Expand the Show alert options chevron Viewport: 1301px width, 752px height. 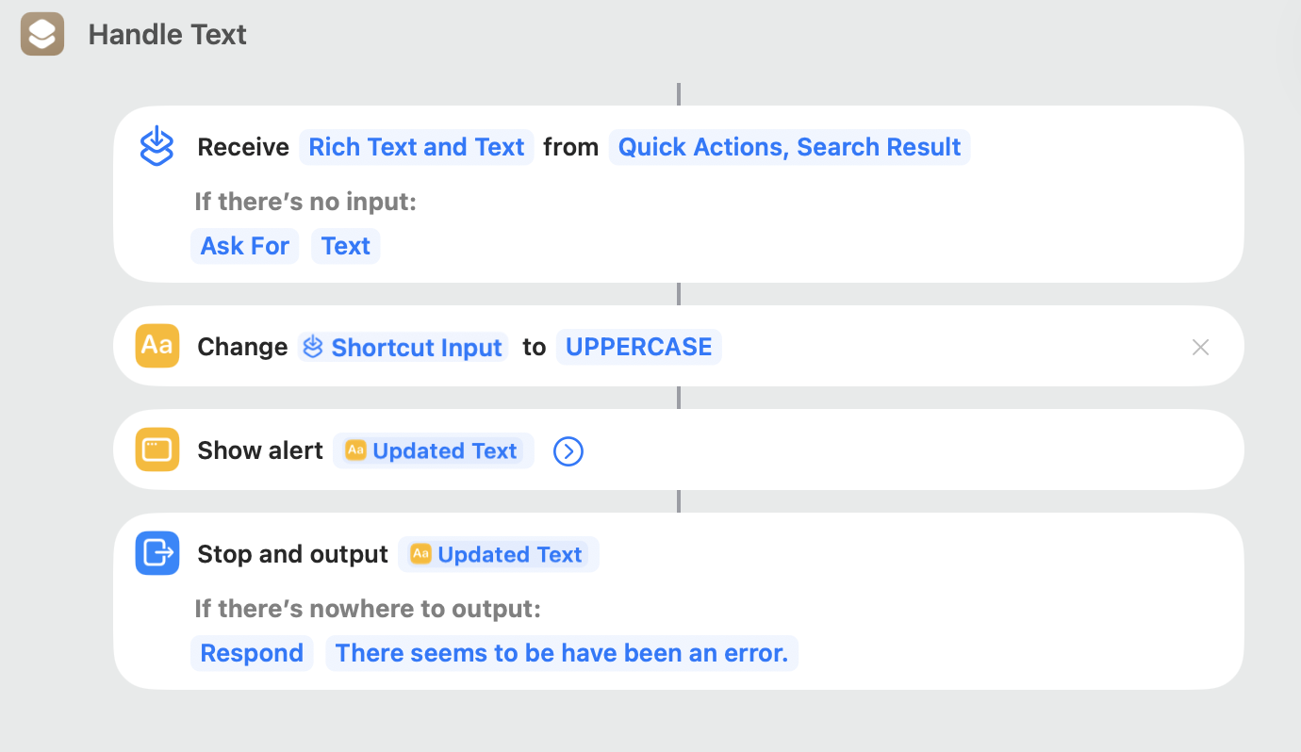[568, 451]
